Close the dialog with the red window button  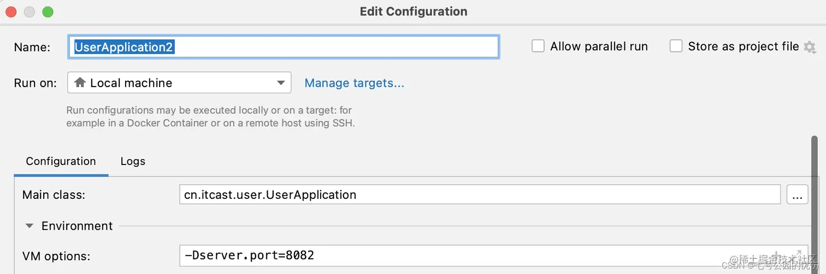click(11, 11)
